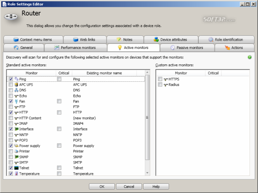
Task: Mark HTTP monitor as critical
Action: pos(59,112)
